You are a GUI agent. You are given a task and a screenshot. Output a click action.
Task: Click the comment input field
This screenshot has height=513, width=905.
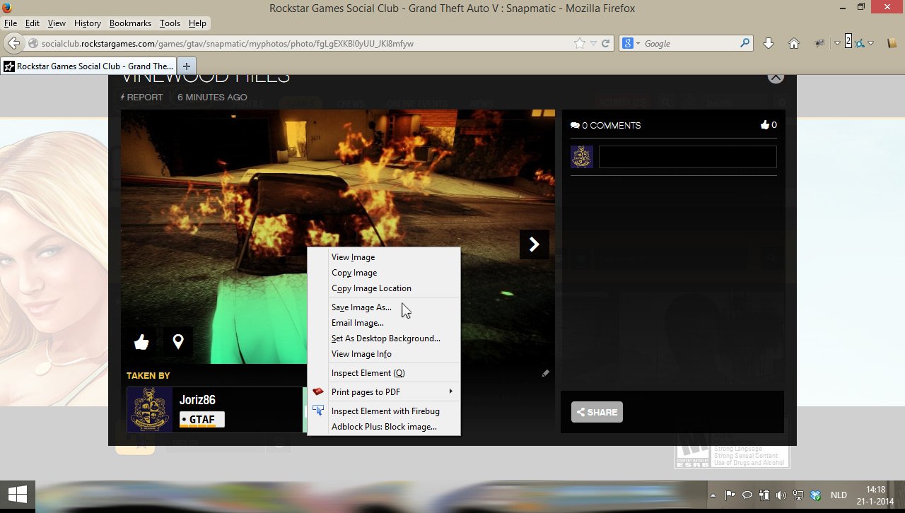coord(688,157)
